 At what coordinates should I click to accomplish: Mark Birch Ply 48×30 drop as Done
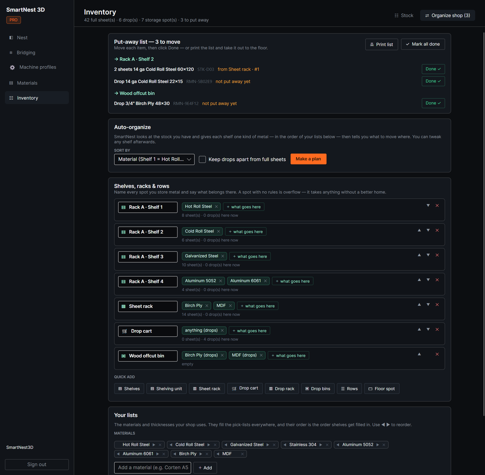click(x=433, y=103)
